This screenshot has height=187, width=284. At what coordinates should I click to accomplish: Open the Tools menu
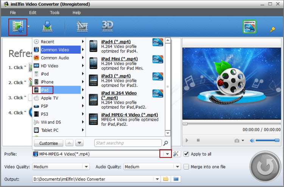[x=55, y=12]
